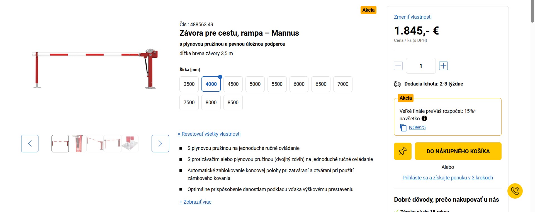Select width option 3500

[x=189, y=84]
